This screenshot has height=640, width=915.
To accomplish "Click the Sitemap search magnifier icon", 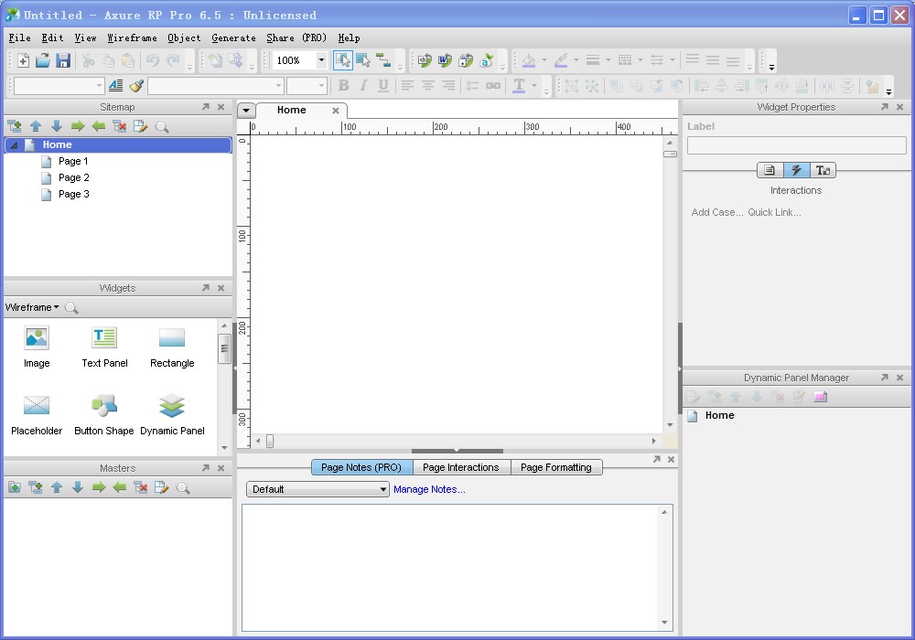I will tap(162, 127).
